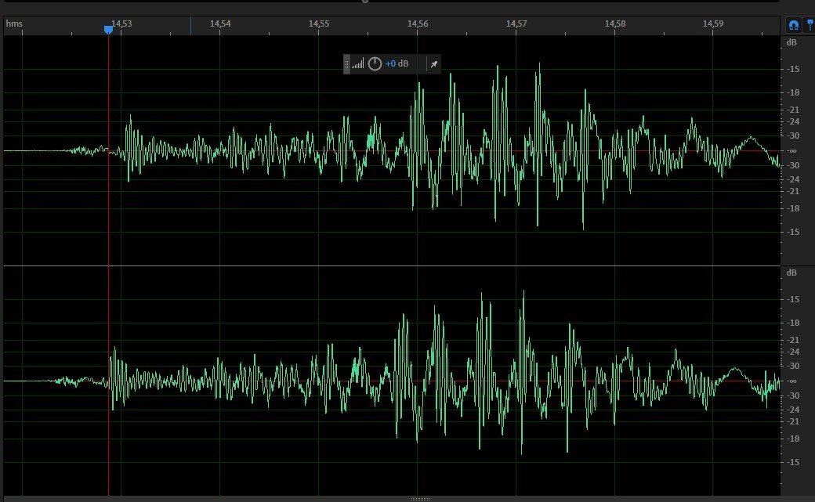Click the 14,59 mark on timeline ruler
815x502 pixels.
pos(713,24)
